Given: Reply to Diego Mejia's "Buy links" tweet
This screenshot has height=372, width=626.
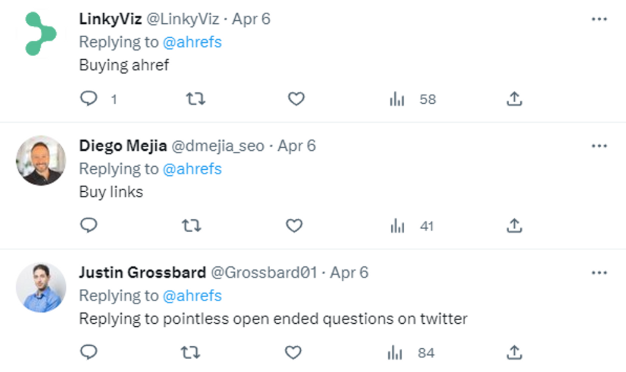Looking at the screenshot, I should (89, 225).
